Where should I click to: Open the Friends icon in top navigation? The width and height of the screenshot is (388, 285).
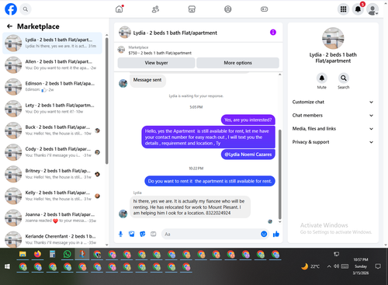point(155,9)
